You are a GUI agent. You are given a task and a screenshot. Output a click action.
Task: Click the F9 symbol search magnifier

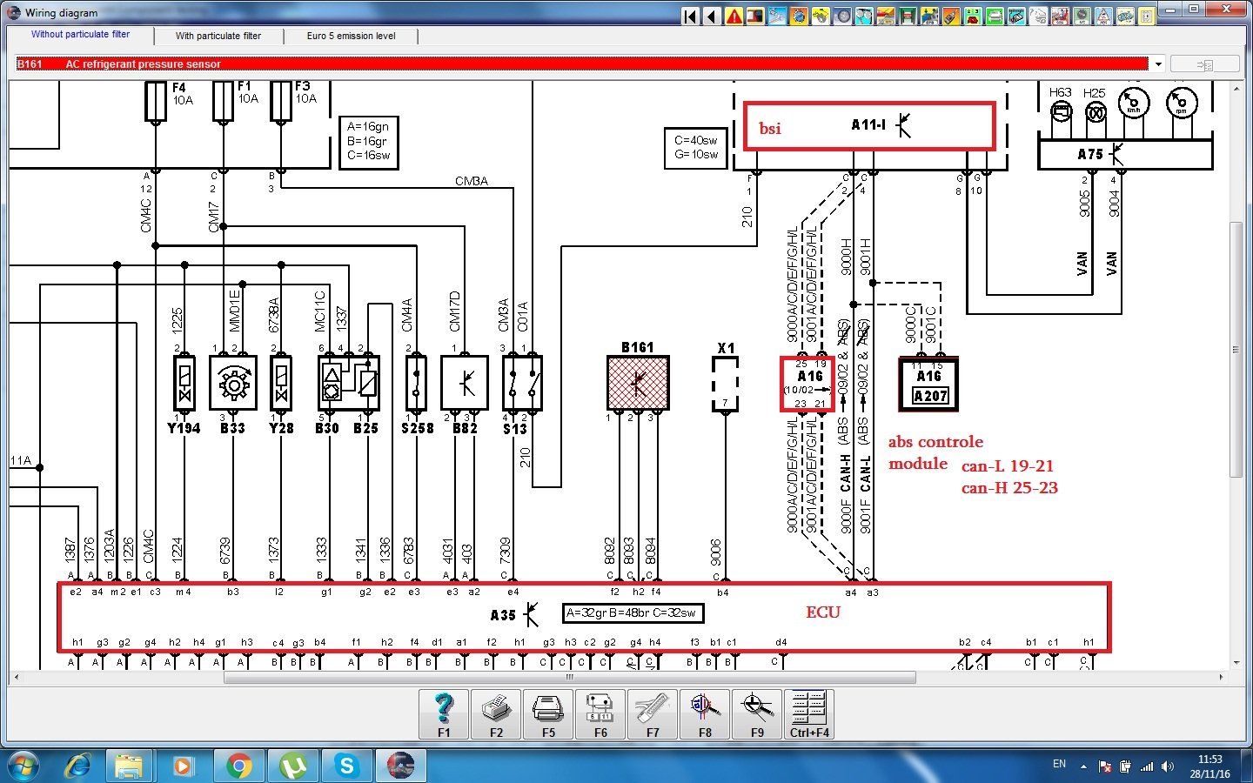(x=757, y=714)
